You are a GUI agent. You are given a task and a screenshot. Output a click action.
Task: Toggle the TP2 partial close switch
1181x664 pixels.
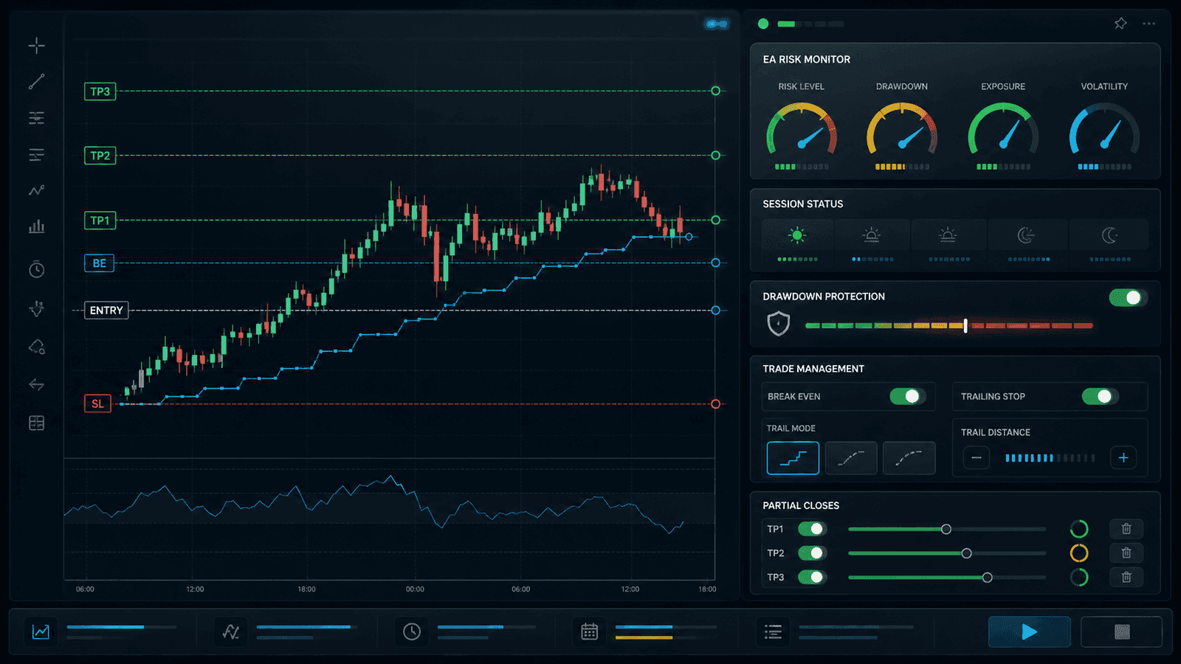point(812,553)
